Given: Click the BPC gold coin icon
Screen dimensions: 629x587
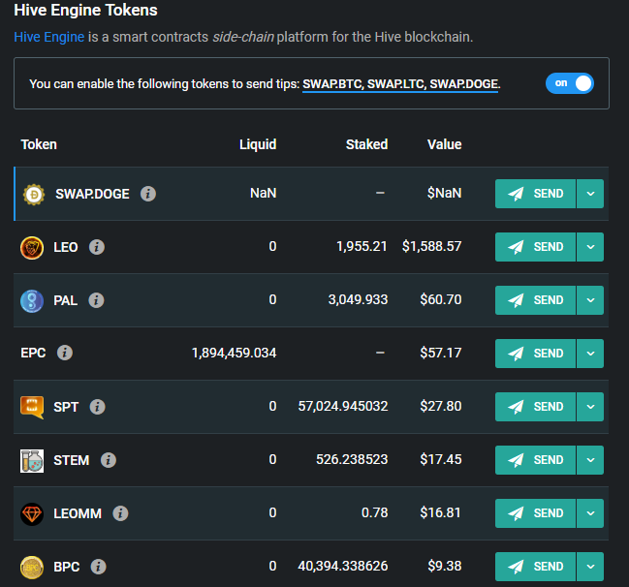Looking at the screenshot, I should pos(32,567).
